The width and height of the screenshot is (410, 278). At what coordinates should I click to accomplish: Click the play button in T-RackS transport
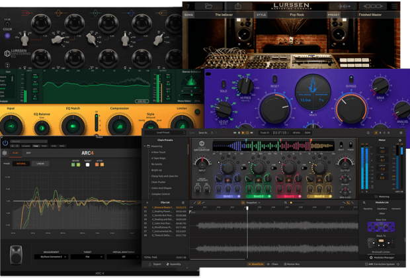243,133
